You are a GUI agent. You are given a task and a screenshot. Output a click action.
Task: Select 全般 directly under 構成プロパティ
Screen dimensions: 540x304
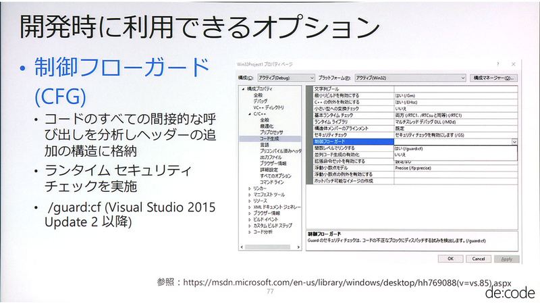258,95
